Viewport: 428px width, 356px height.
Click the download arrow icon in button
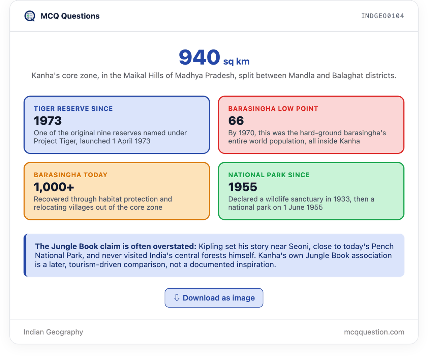[177, 298]
